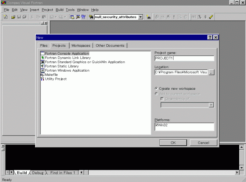Select Fortran Windows Application
The height and width of the screenshot is (182, 246).
pos(67,70)
